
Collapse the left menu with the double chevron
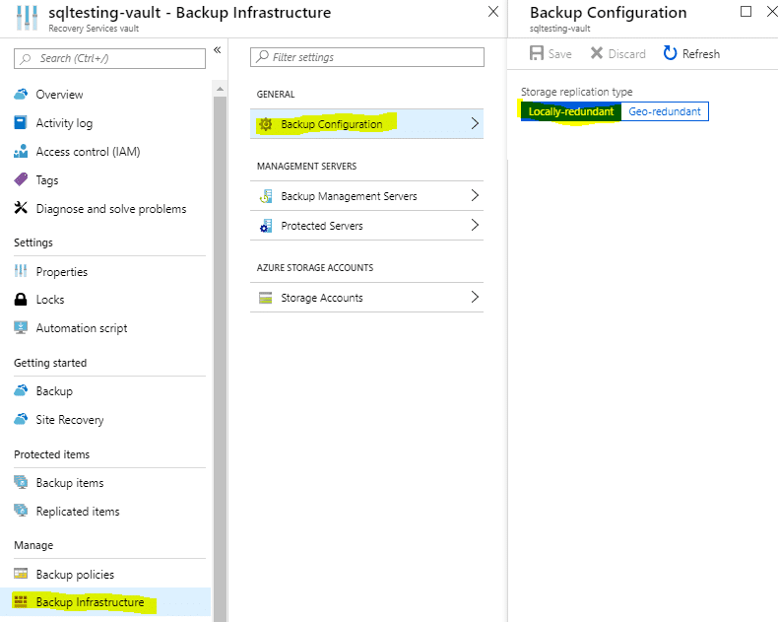pos(218,49)
